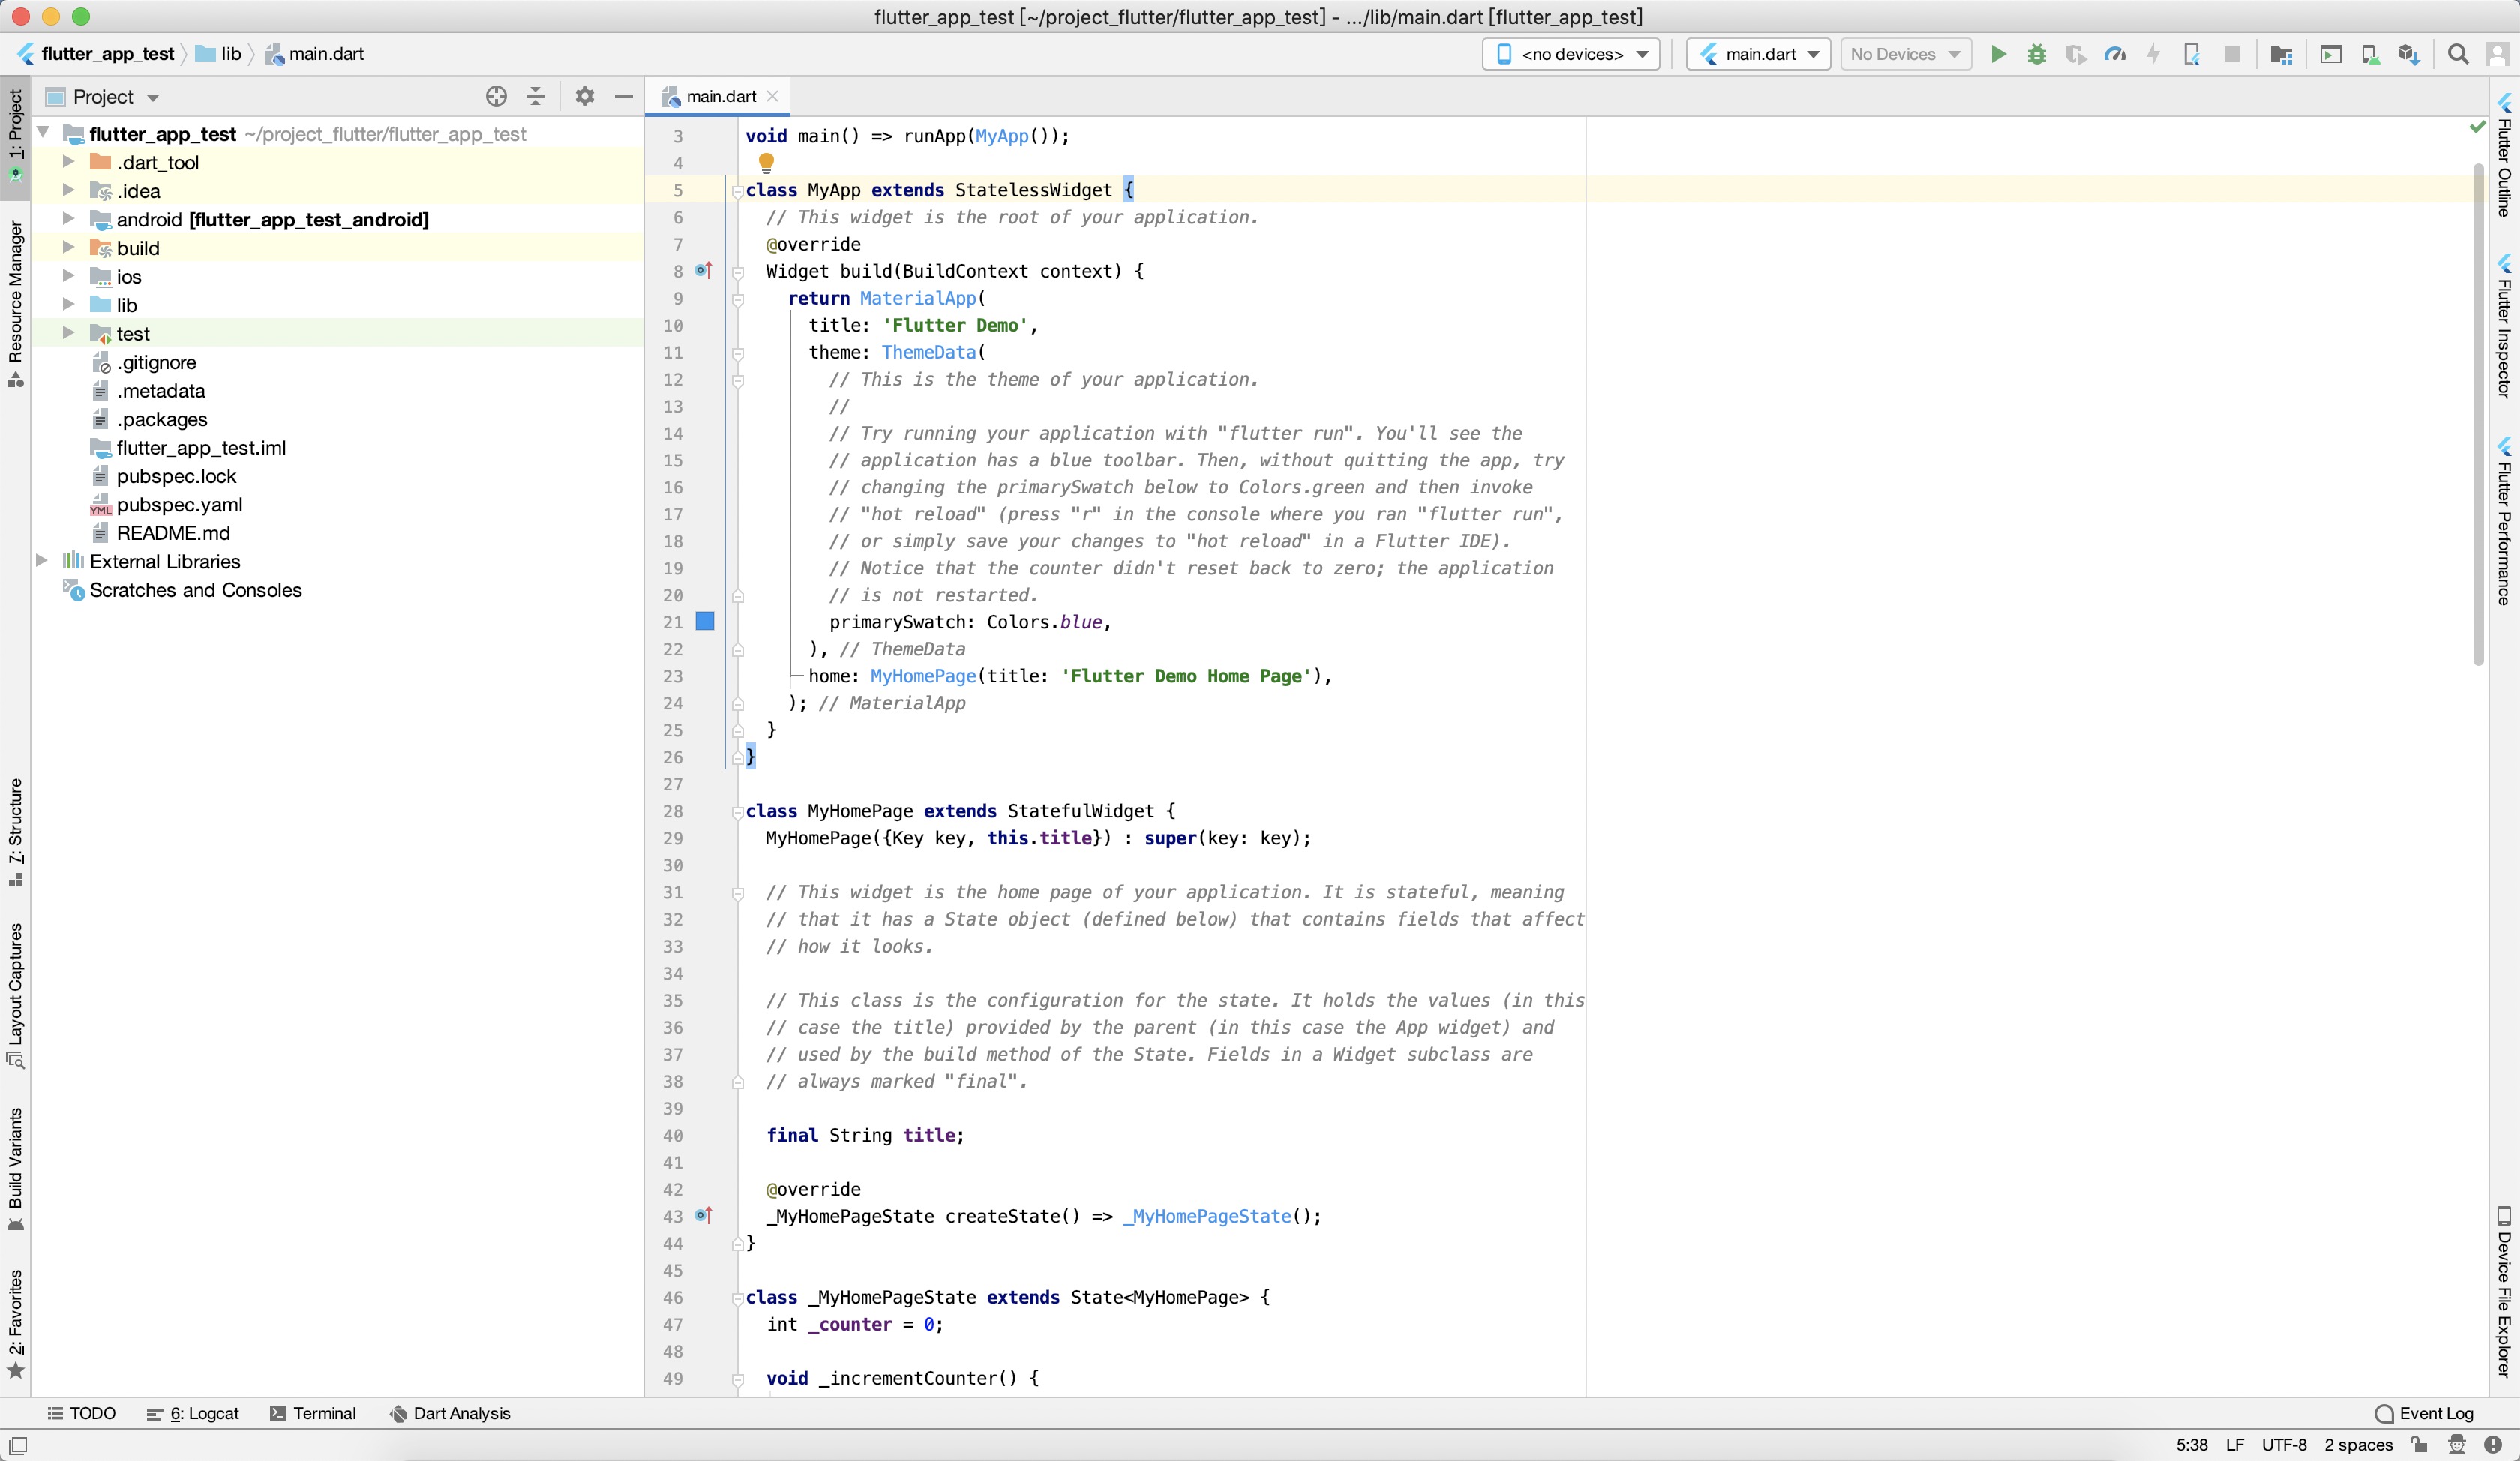Screen dimensions: 2520x1461
Task: Toggle the Terminal tool window
Action: click(x=314, y=1413)
